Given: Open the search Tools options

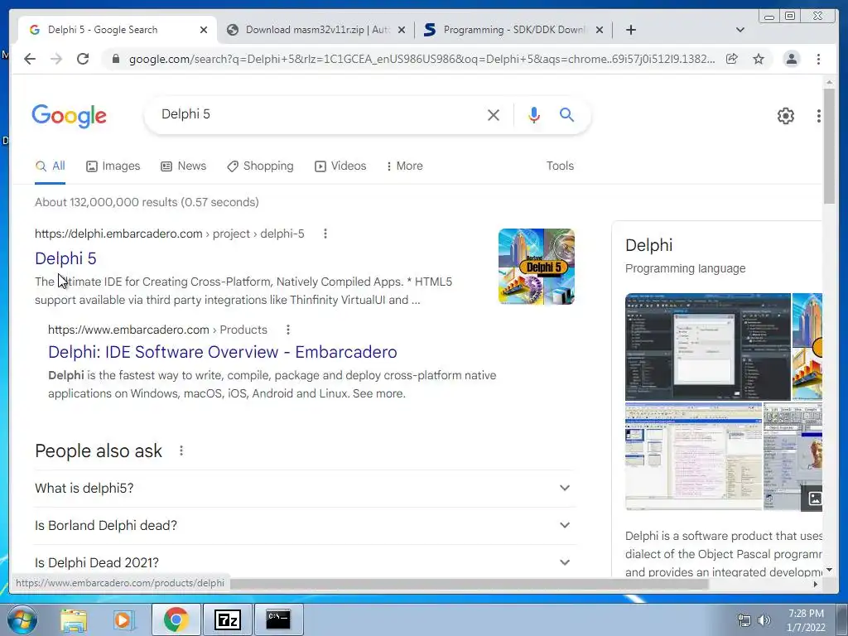Looking at the screenshot, I should click(x=560, y=166).
